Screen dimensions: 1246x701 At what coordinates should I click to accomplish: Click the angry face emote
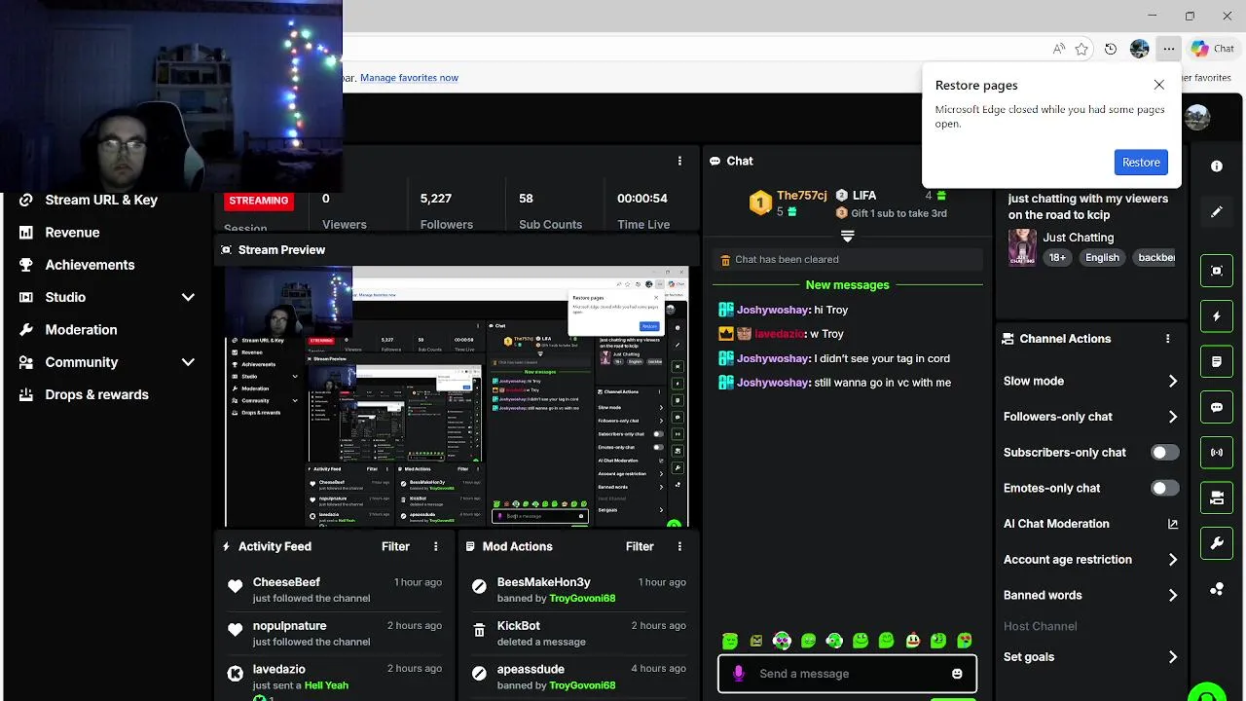[x=756, y=641]
